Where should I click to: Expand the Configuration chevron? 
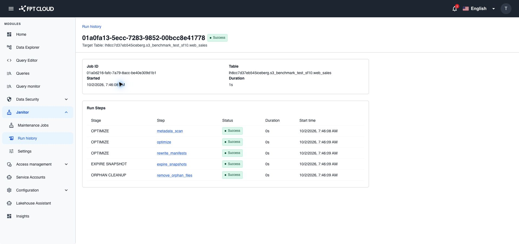pyautogui.click(x=66, y=190)
